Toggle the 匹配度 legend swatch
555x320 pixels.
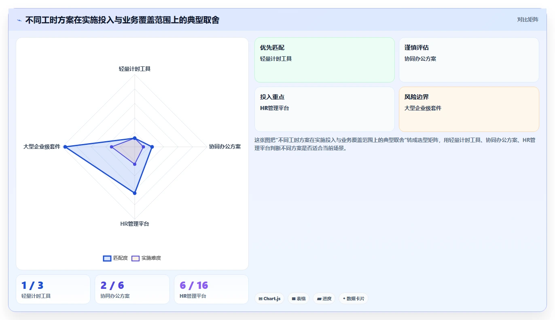click(x=107, y=259)
